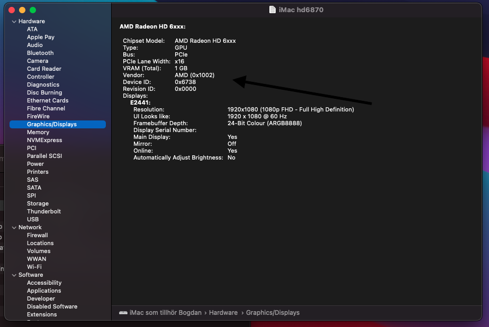Open Wi-Fi under Network
The image size is (489, 327).
[x=34, y=267]
